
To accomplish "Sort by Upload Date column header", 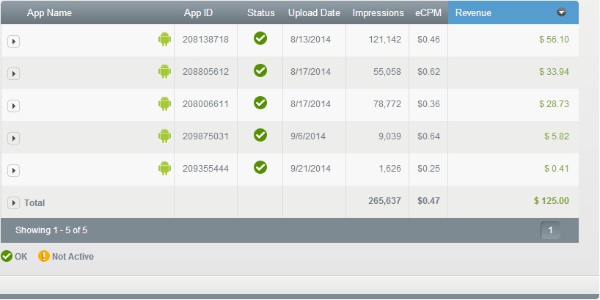I will (x=314, y=12).
